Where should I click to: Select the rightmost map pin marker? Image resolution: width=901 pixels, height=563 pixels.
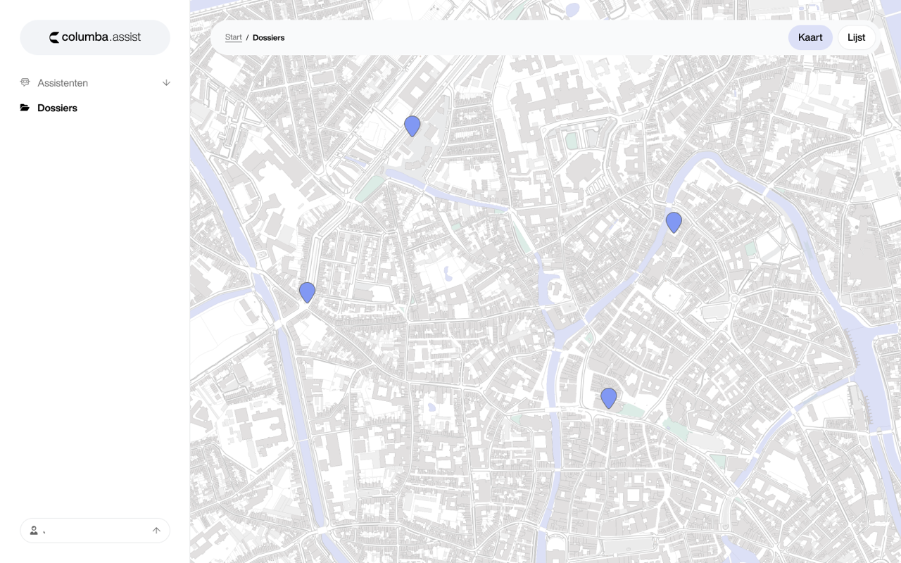(674, 222)
